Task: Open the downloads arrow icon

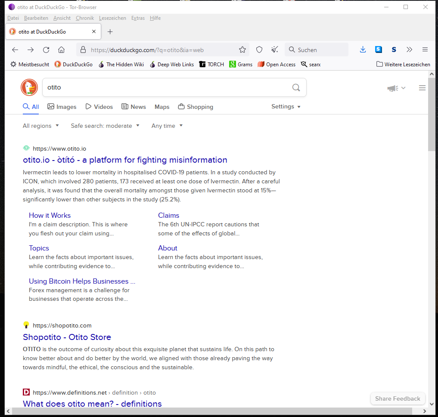Action: pyautogui.click(x=363, y=49)
